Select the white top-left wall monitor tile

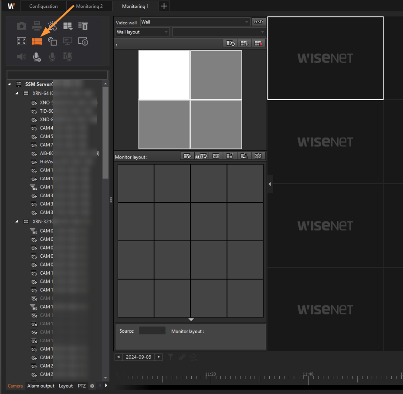tap(164, 74)
